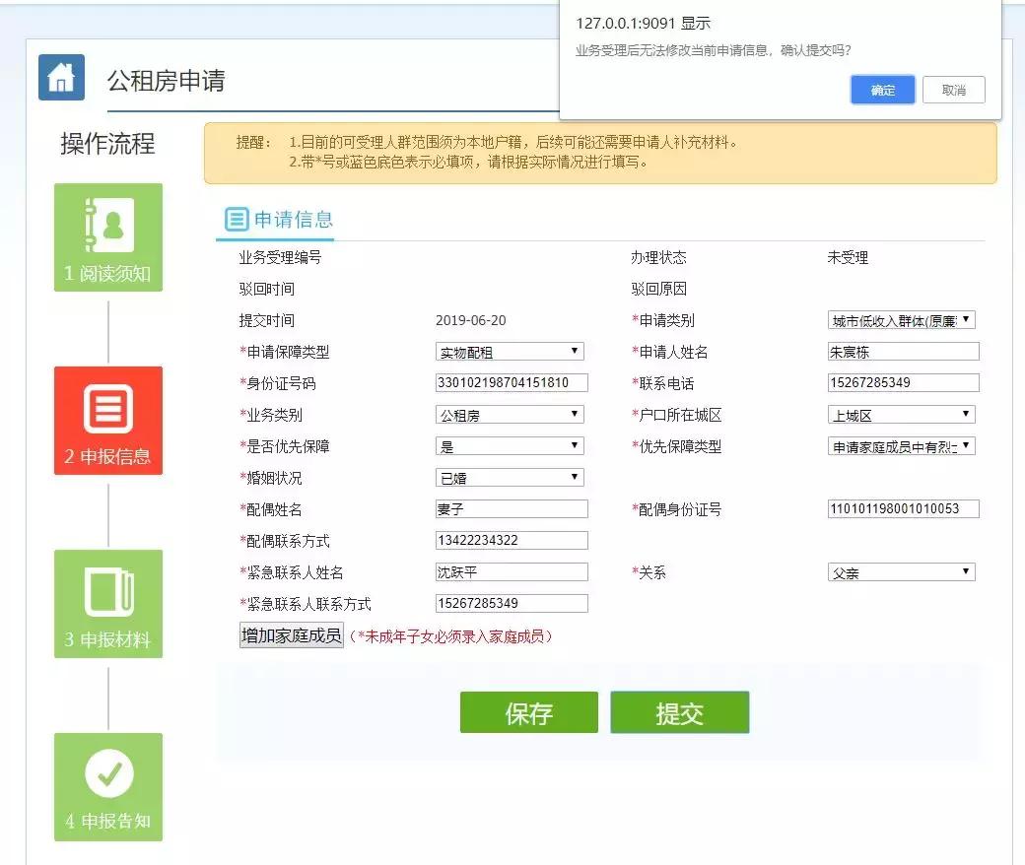1025x865 pixels.
Task: Click 增加家庭成员 to add family member
Action: pos(291,635)
